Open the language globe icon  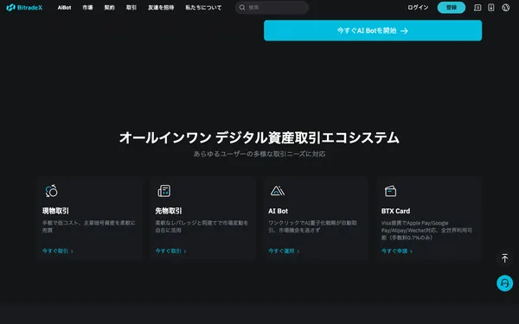click(x=505, y=7)
